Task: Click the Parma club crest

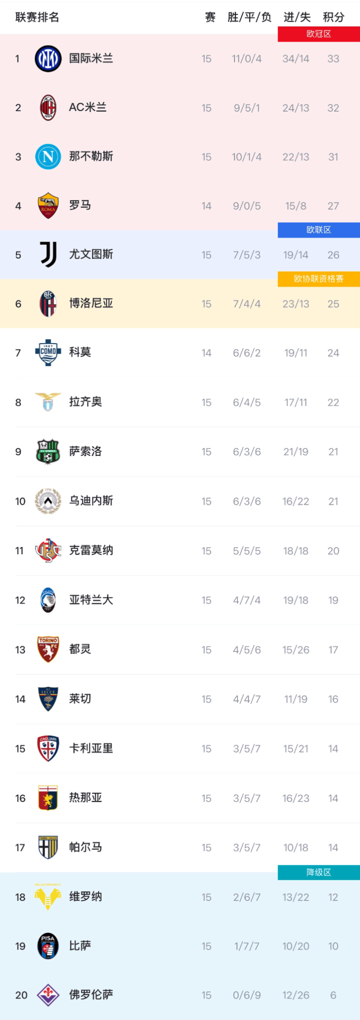Action: click(48, 847)
